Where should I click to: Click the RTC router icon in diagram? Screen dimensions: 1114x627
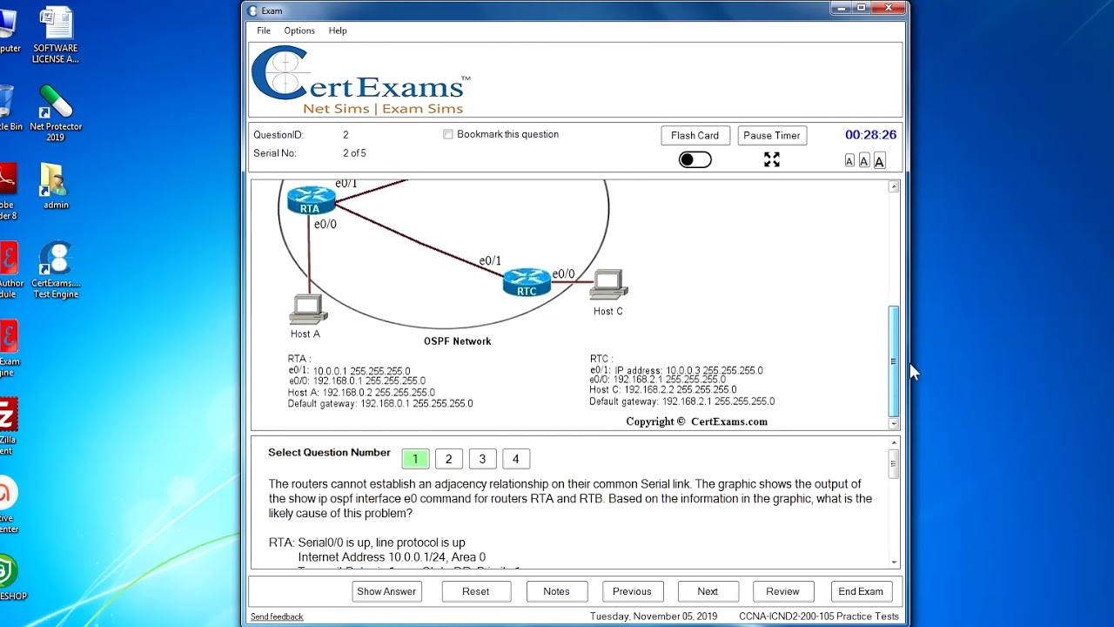[527, 283]
